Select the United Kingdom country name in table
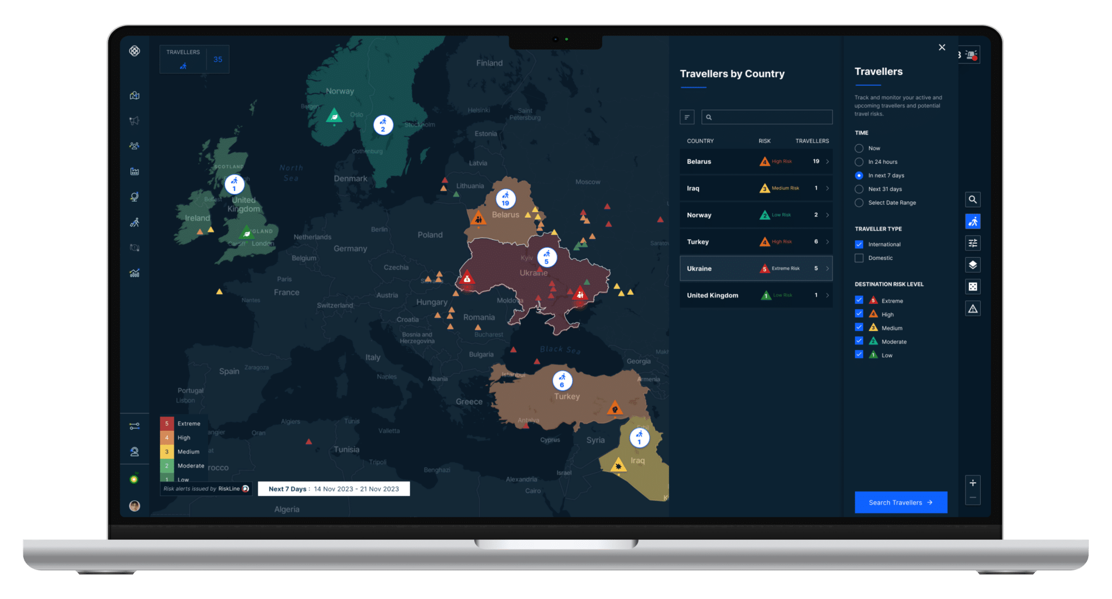The height and width of the screenshot is (599, 1112). click(x=712, y=296)
